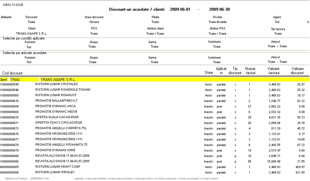Click the 'Valoare factura' column header
310x181 pixels.
(x=274, y=71)
